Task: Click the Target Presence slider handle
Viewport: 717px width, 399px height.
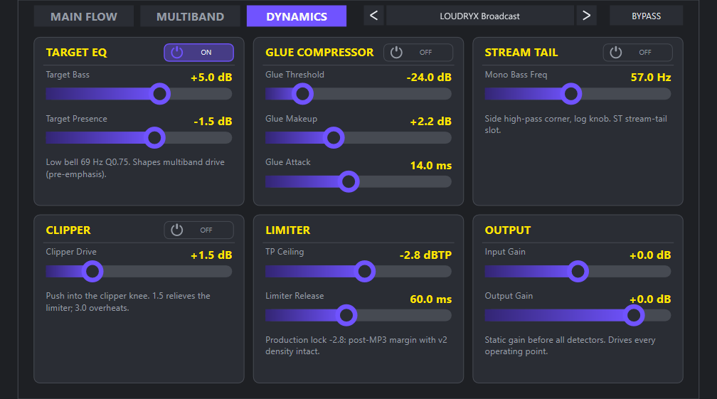Action: click(154, 137)
